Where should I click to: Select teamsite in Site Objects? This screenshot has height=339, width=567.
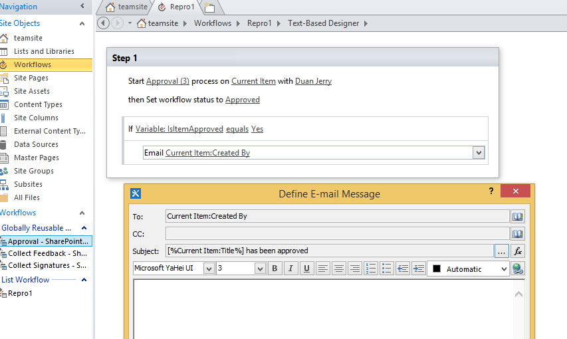pos(28,38)
